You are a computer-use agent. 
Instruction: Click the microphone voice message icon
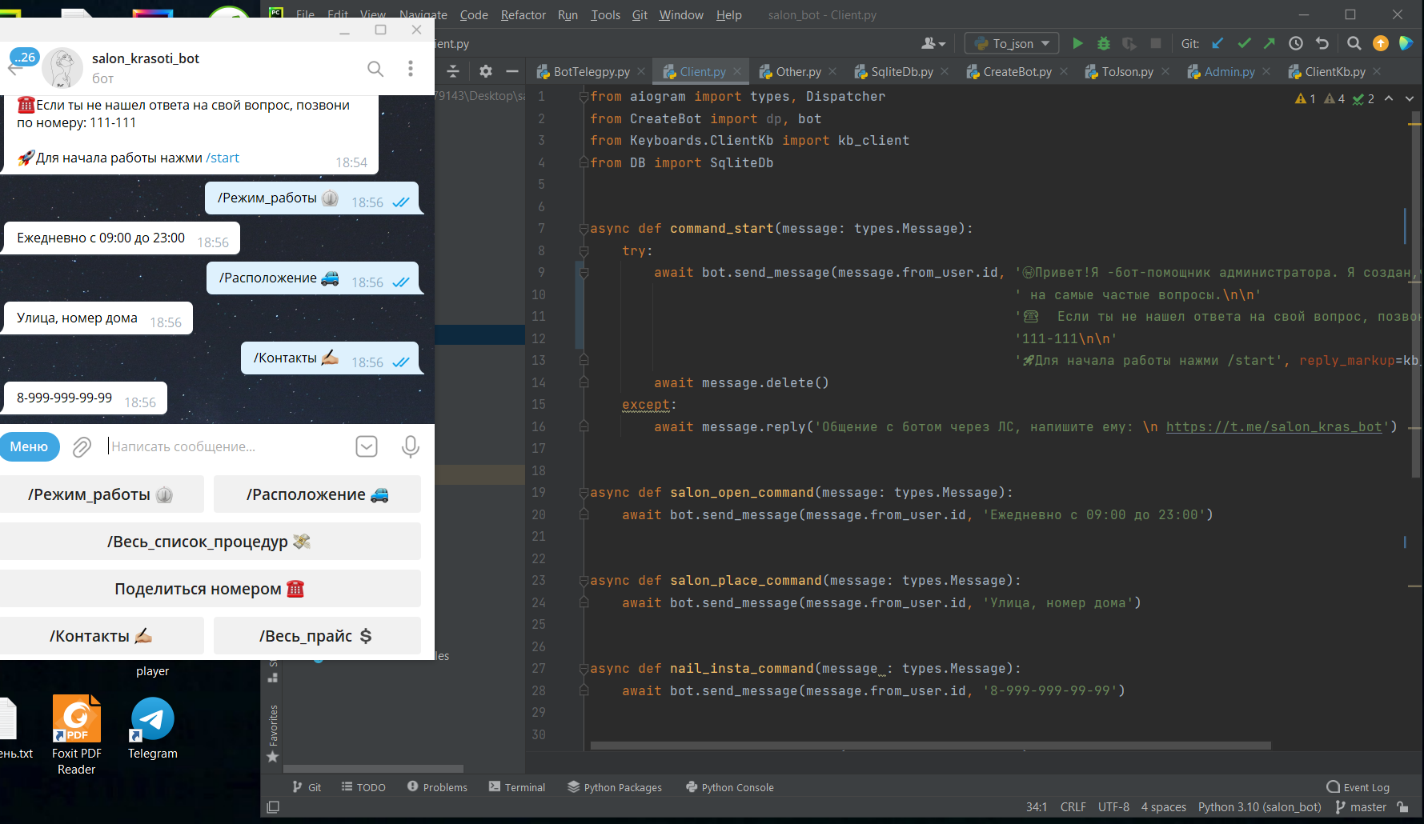point(410,446)
